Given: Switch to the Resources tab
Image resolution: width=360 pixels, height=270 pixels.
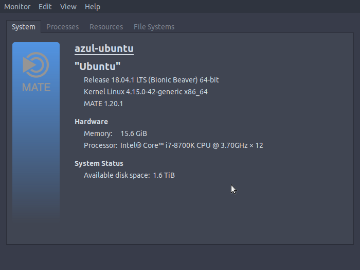Looking at the screenshot, I should point(106,27).
